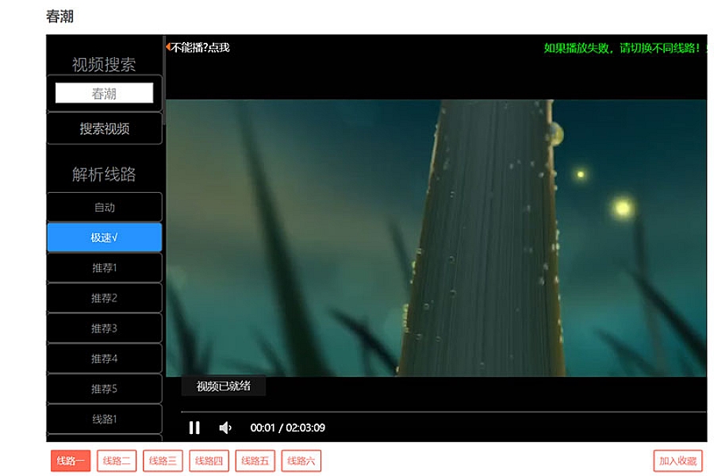Switch to 线路三 below the player
The height and width of the screenshot is (476, 714).
(x=163, y=460)
